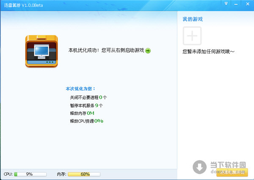This screenshot has width=254, height=180.
Task: Click the green arrow after 启动游戏
Action: coord(148,50)
